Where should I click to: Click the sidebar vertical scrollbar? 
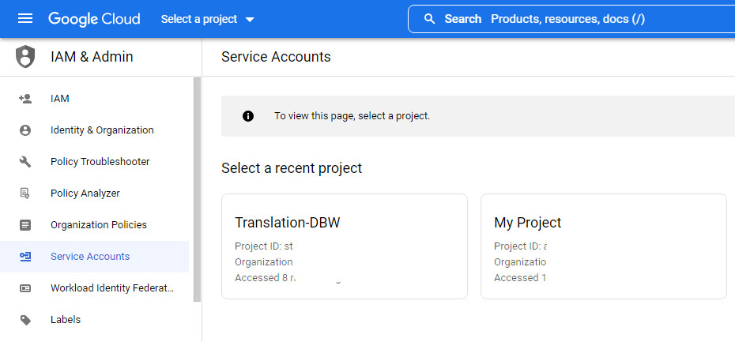pos(197,190)
